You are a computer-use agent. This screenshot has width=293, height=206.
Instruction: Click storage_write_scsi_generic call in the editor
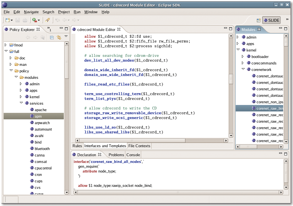(113, 118)
